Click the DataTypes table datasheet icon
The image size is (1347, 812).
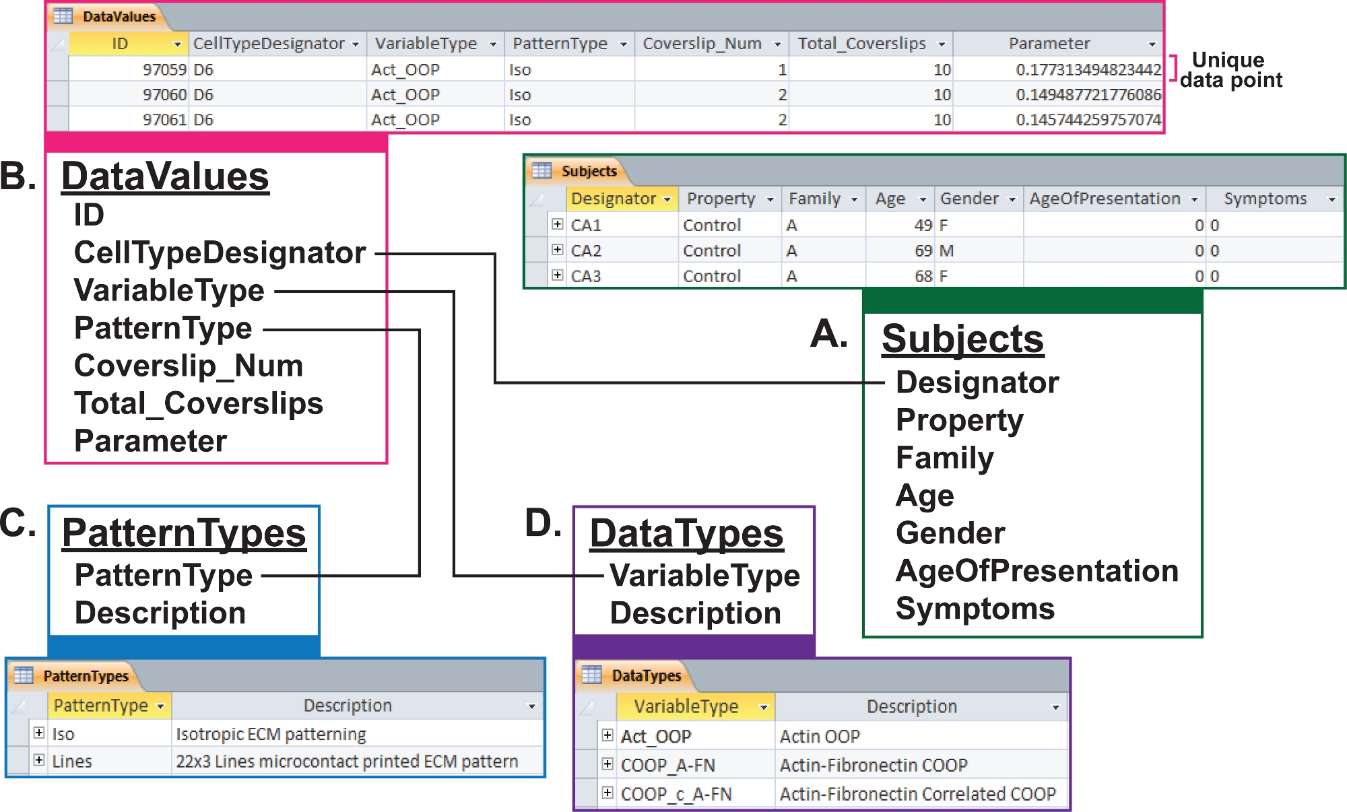(x=592, y=675)
